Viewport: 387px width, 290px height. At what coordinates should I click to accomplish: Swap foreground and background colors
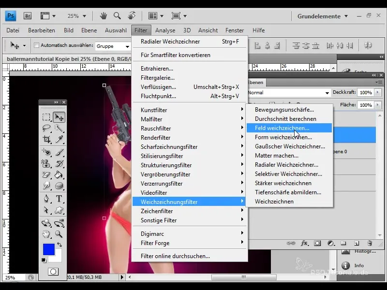click(x=60, y=245)
